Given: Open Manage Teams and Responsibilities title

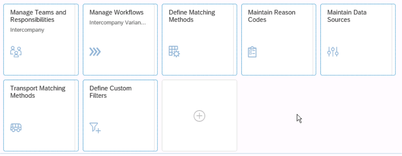Looking at the screenshot, I should pos(38,16).
